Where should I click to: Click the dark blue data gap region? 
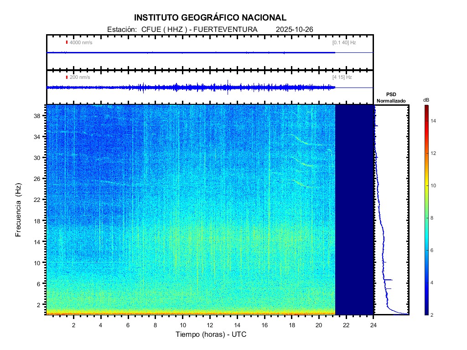tap(354, 210)
